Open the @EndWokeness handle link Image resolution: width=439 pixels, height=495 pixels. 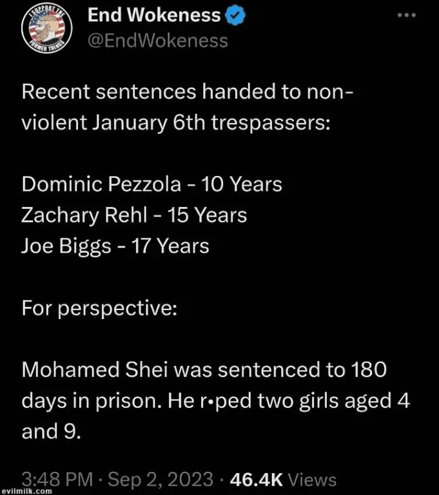(157, 41)
